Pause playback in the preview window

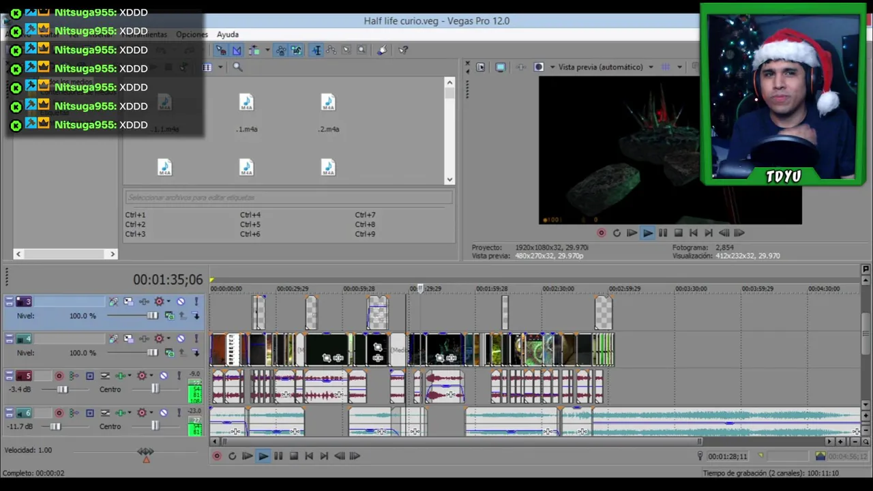(x=663, y=233)
